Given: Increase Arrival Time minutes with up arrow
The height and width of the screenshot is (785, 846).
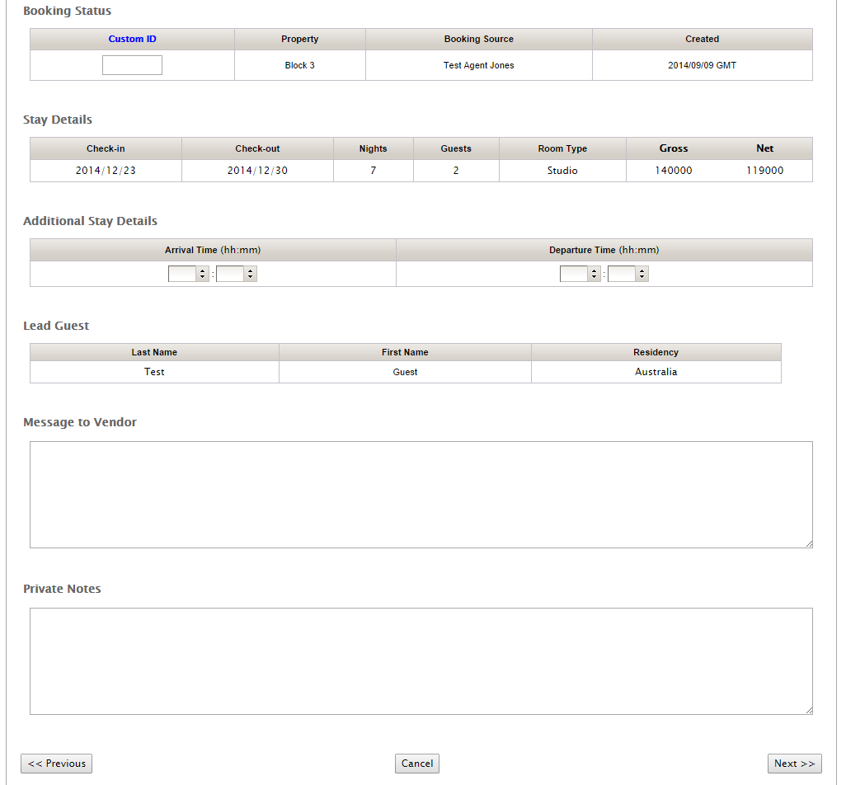Looking at the screenshot, I should [x=251, y=270].
